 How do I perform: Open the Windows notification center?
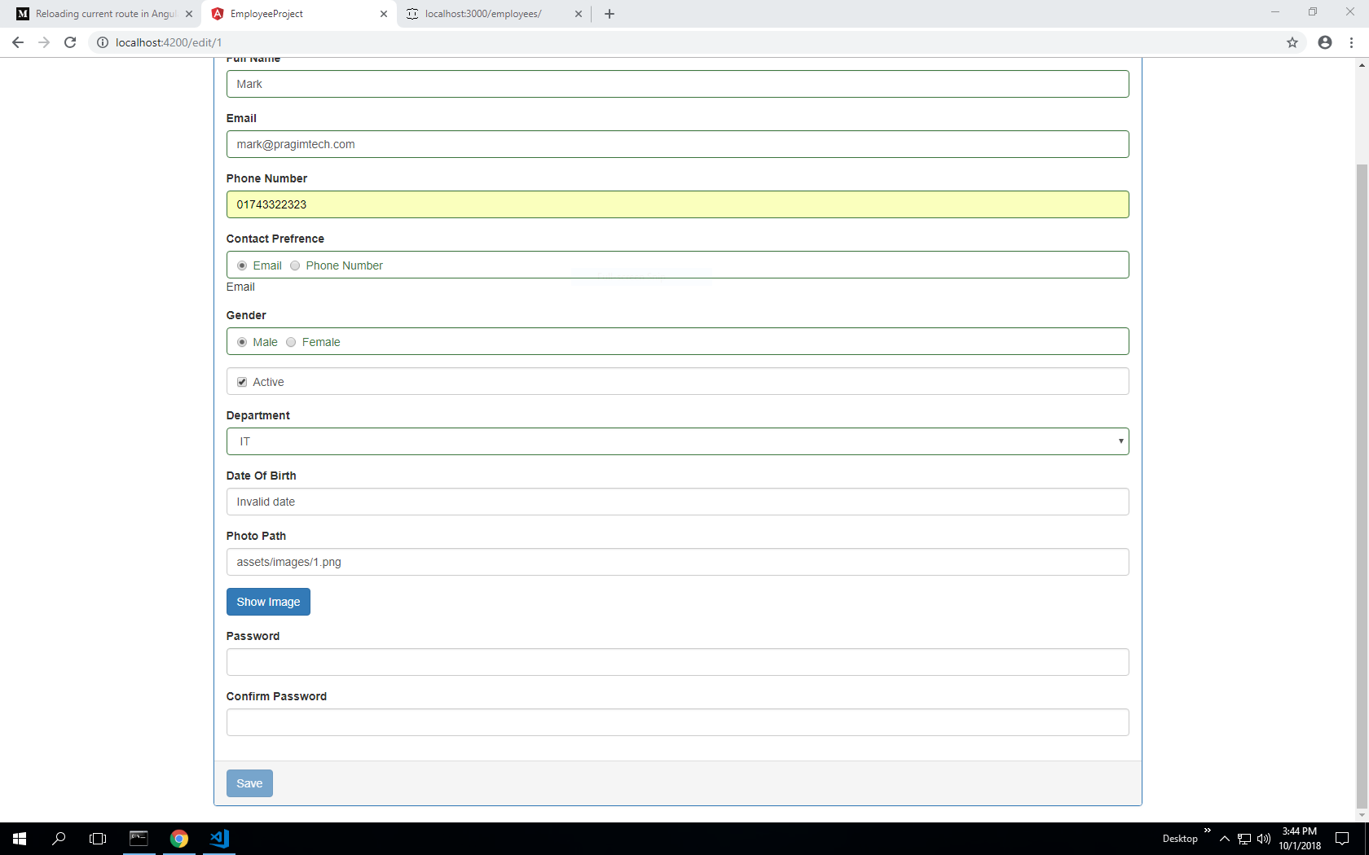tap(1342, 839)
